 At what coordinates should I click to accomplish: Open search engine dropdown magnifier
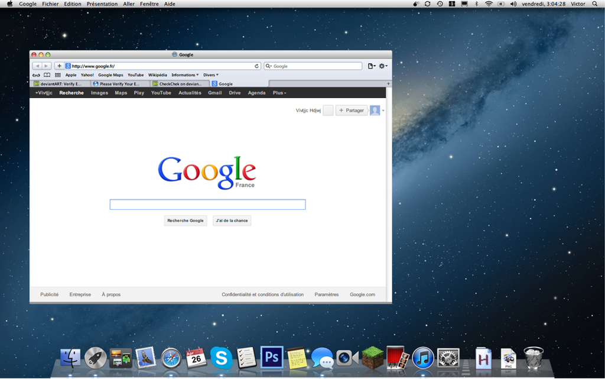click(269, 66)
